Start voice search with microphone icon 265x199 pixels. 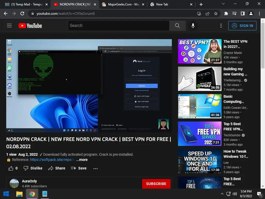193,26
